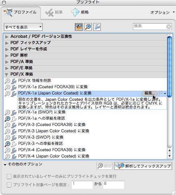Click the flag icon beside 編集
Screen dimensions: 176x195
point(161,93)
